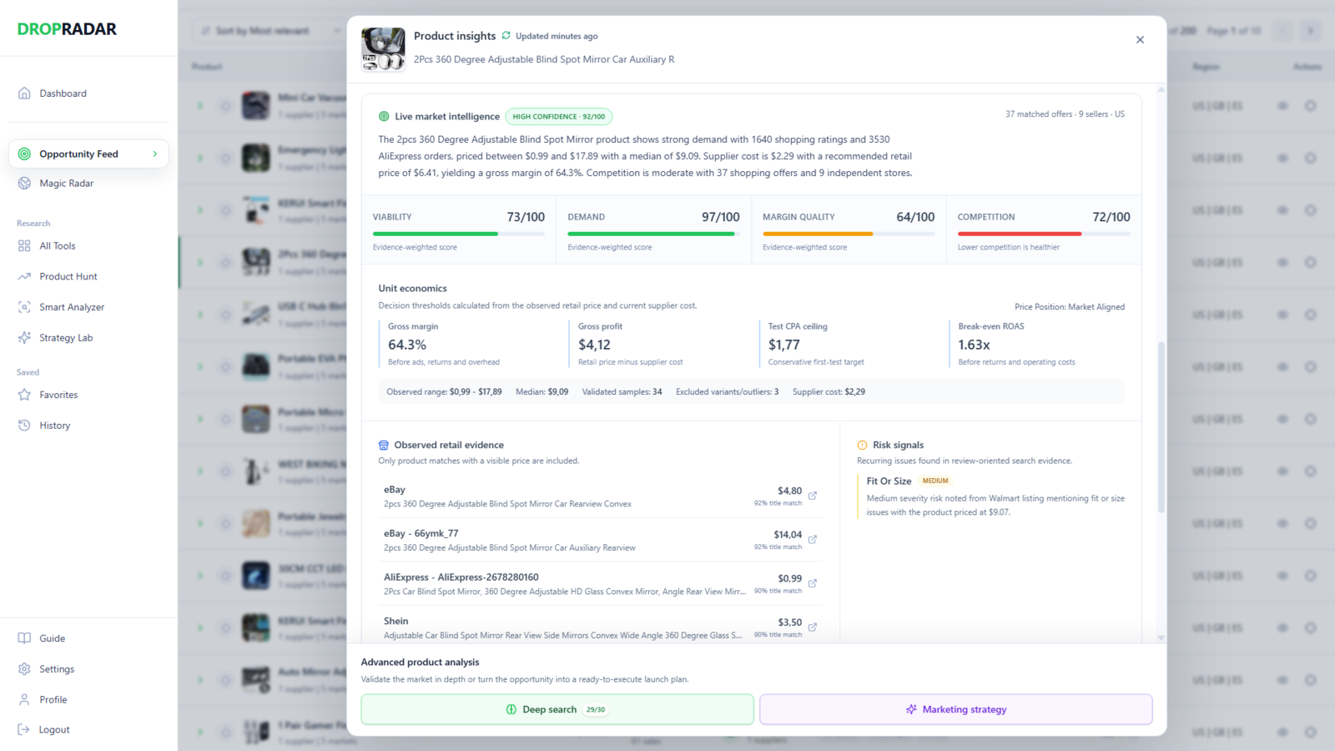Click the green Viability score bar

tap(436, 234)
